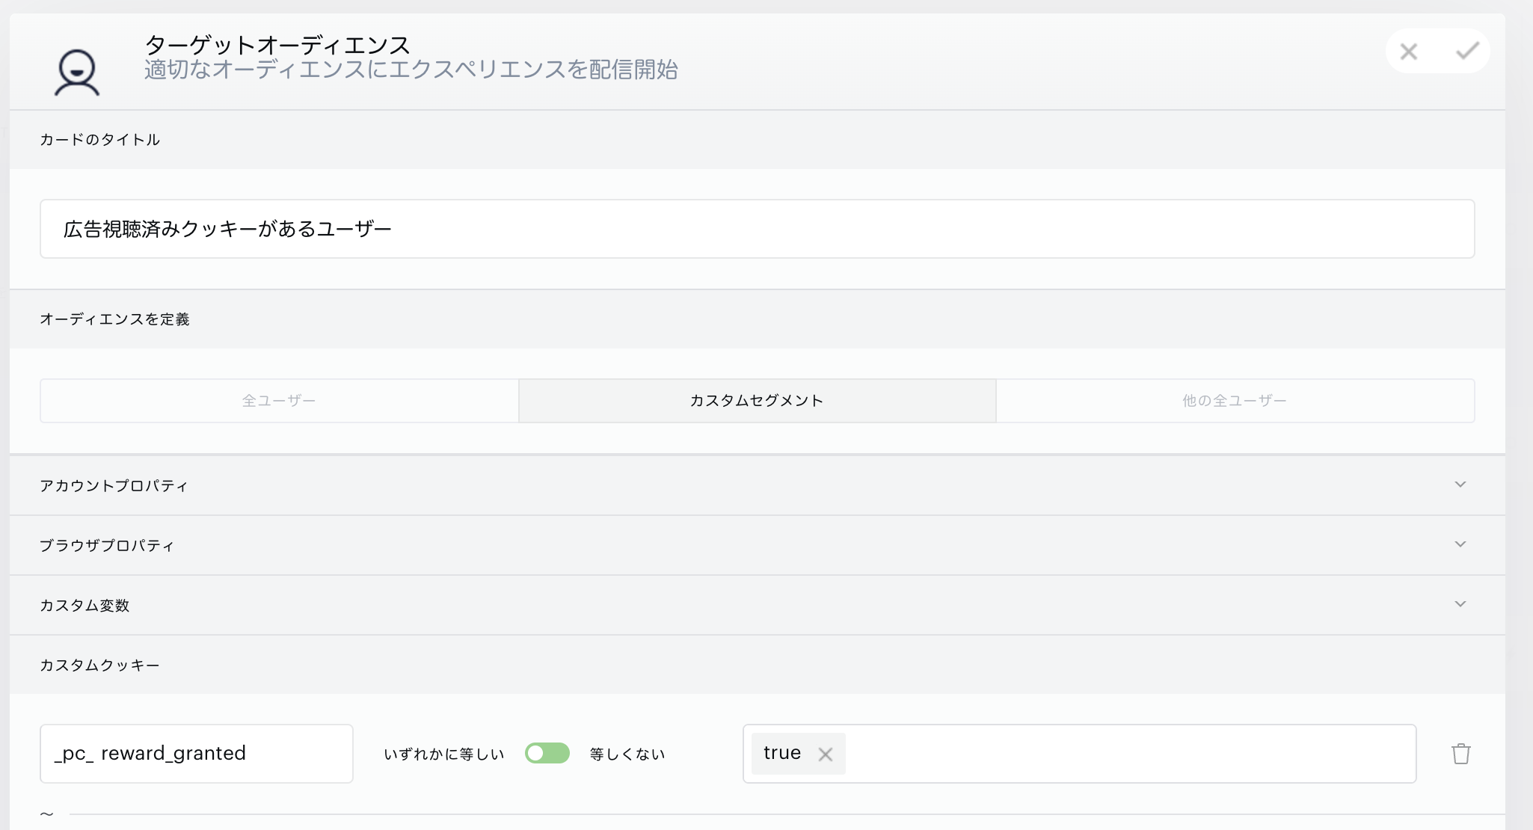
Task: Collapse the カスタムクッキー section header
Action: 99,665
